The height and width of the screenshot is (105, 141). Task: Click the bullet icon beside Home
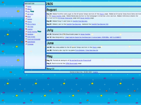(x=26, y=6)
